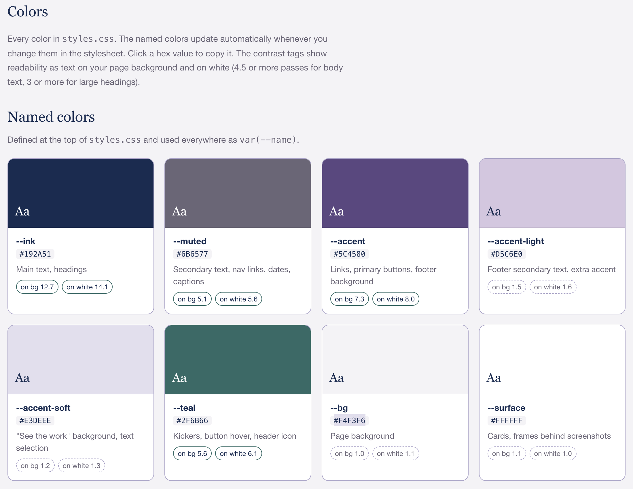Click the 'Named colors' section heading
Screen dimensions: 633x489
pyautogui.click(x=51, y=117)
